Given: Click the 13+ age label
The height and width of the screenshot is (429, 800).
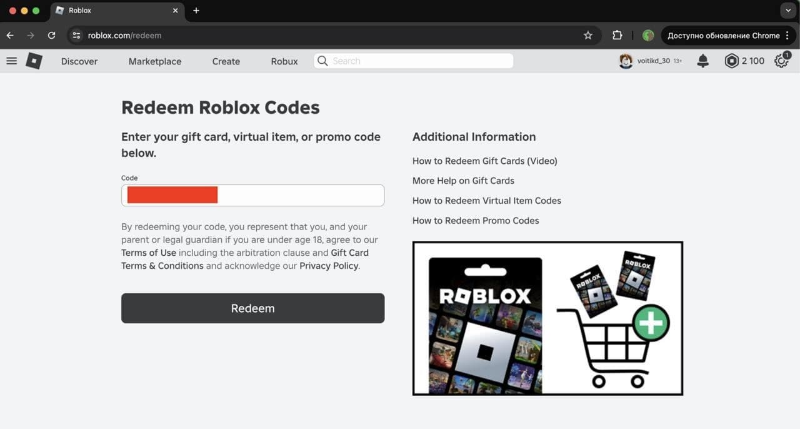Looking at the screenshot, I should [677, 61].
